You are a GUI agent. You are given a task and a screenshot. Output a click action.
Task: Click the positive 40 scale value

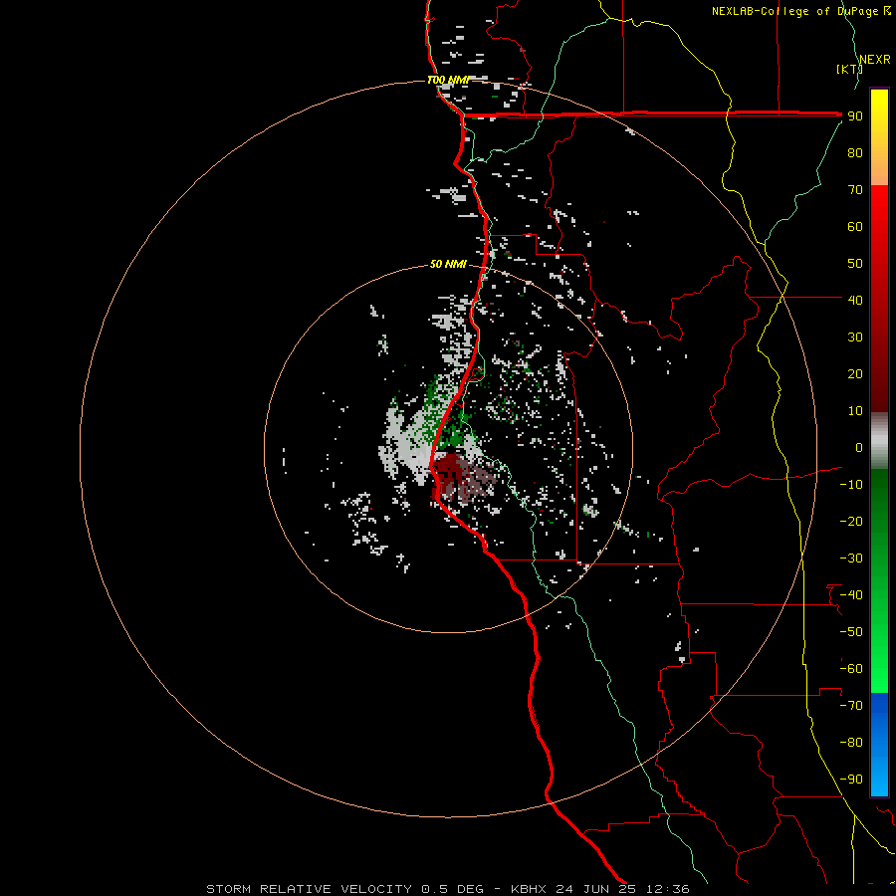click(855, 300)
